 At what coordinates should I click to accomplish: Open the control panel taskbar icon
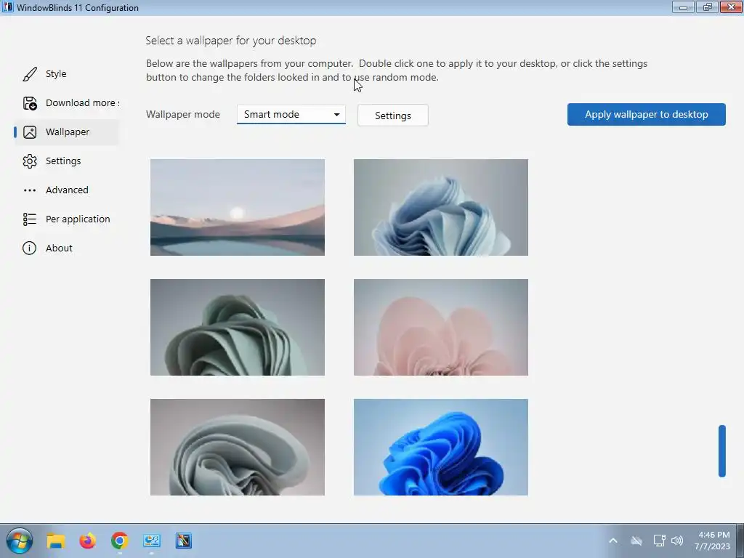152,541
